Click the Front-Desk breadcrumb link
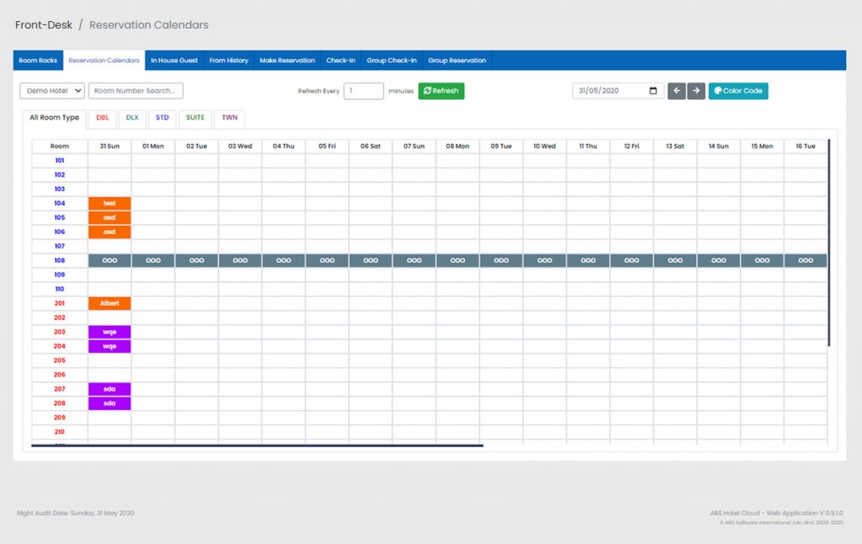 pyautogui.click(x=44, y=25)
